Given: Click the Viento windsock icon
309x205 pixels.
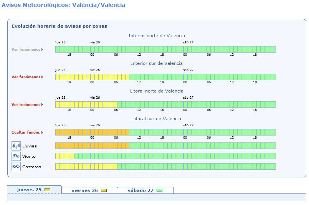Looking at the screenshot, I should coord(16,156).
